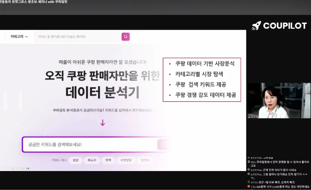Click the 데이터 분석기 headline text
311x190 pixels.
102,92
